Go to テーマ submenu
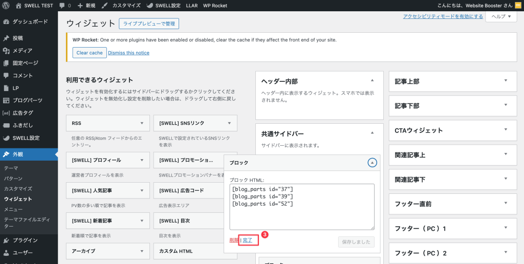 pos(11,168)
